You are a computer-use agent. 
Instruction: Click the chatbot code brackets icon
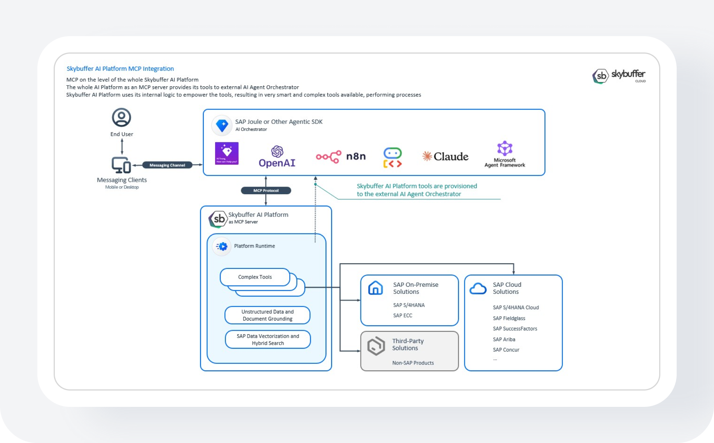392,157
